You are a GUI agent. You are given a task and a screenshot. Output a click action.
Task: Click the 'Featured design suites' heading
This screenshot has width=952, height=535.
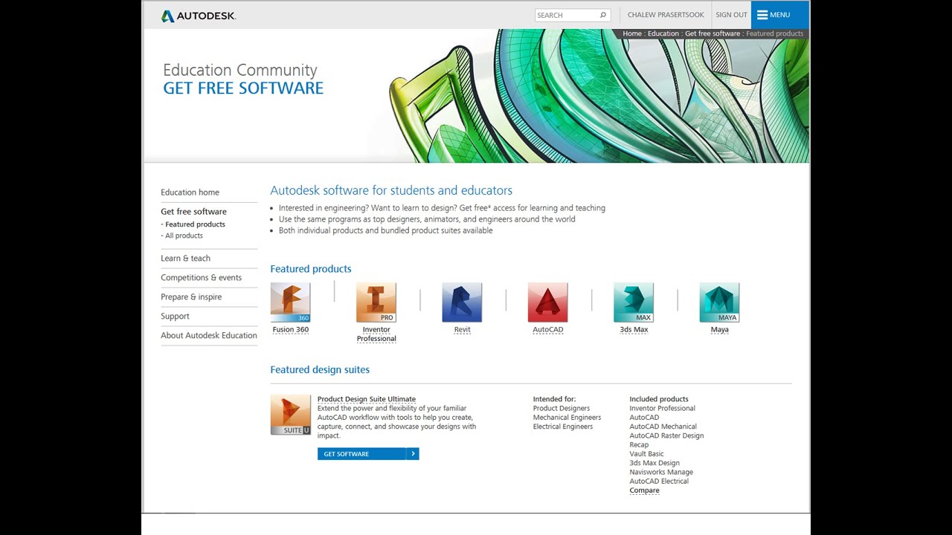tap(320, 370)
